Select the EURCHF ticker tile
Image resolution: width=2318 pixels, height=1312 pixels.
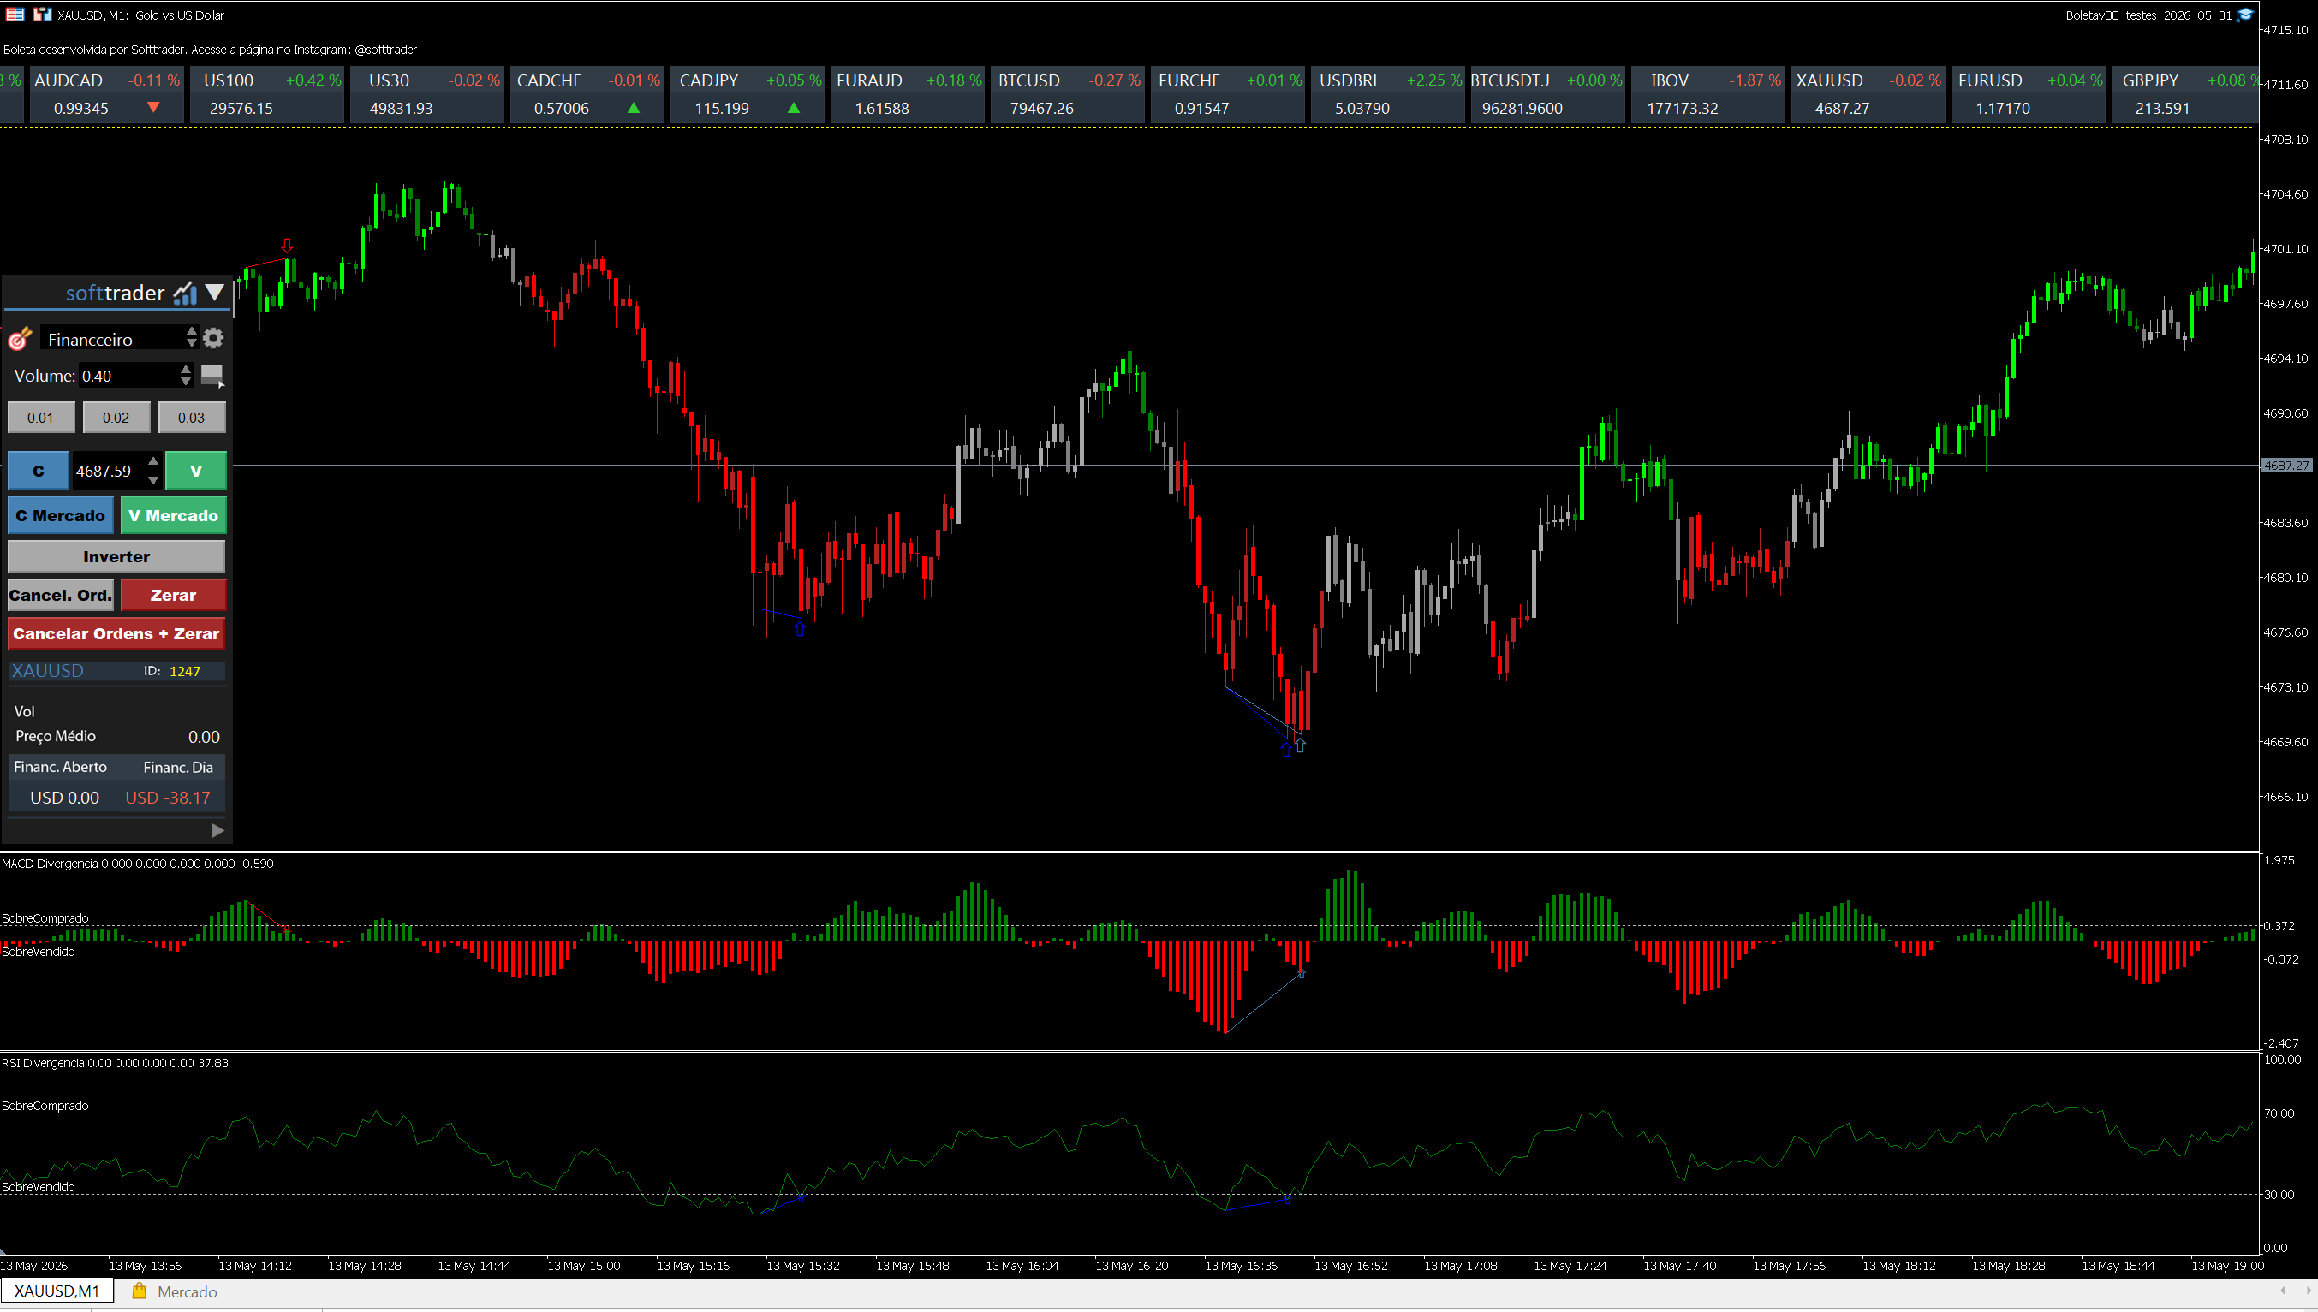(1228, 94)
